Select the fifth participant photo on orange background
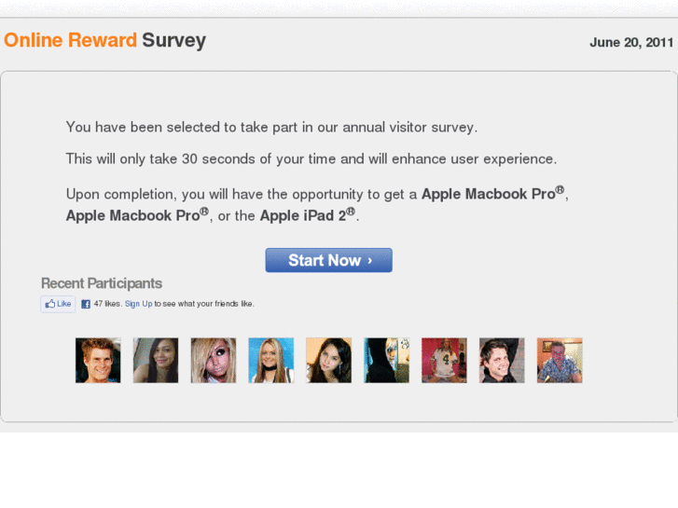The image size is (678, 508). [x=328, y=361]
